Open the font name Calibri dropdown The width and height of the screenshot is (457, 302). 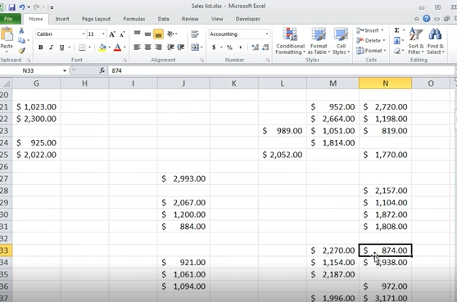tap(84, 34)
